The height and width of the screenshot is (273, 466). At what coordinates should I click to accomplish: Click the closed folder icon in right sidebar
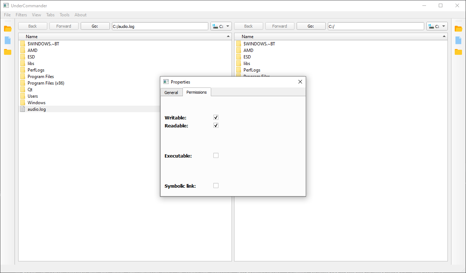click(458, 52)
